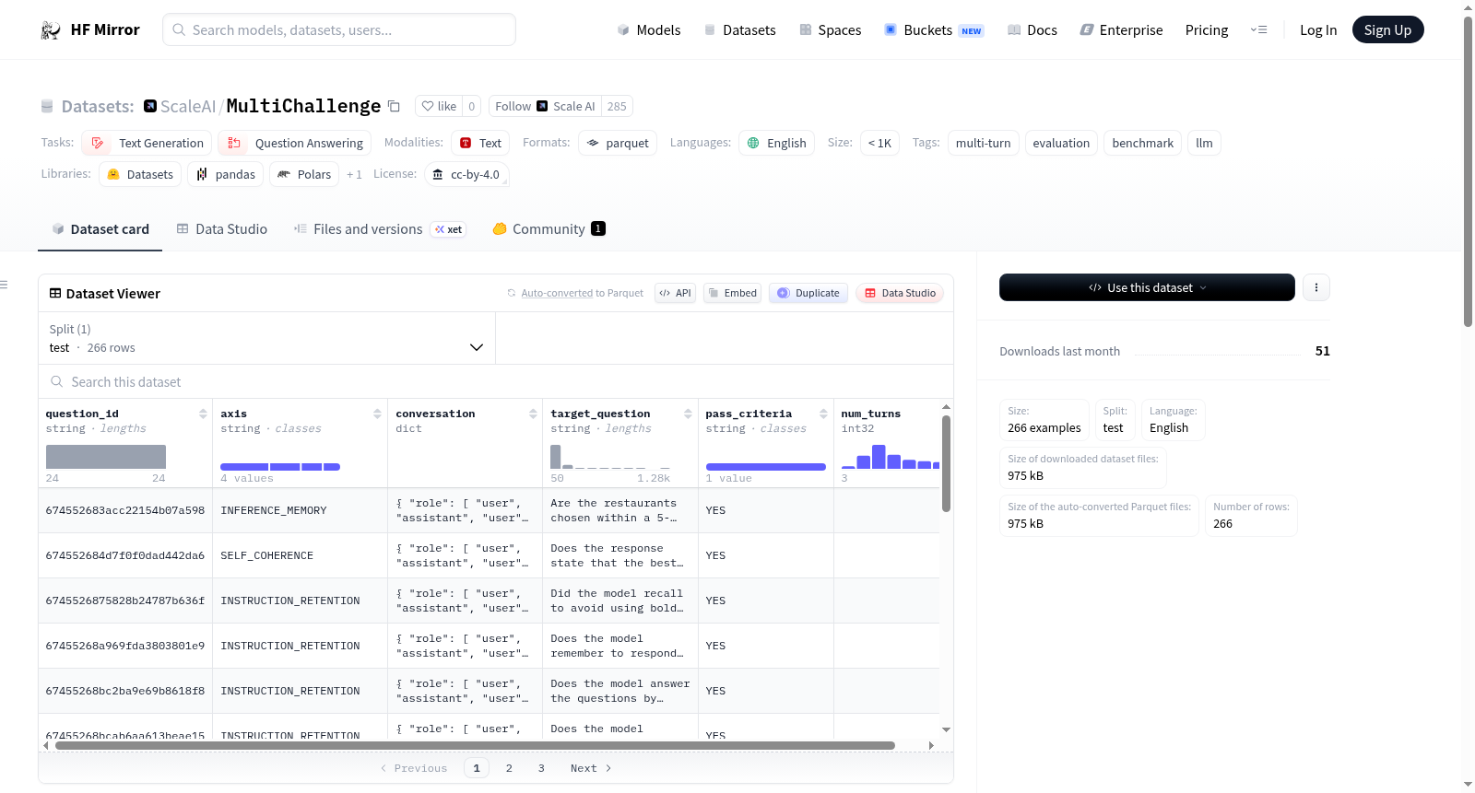Switch to the Data Studio tab

click(221, 229)
